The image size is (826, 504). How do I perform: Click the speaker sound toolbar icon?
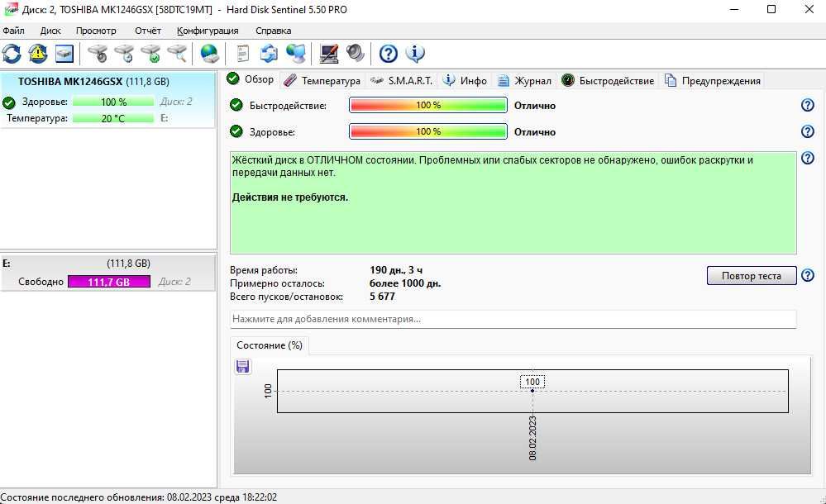pos(355,53)
